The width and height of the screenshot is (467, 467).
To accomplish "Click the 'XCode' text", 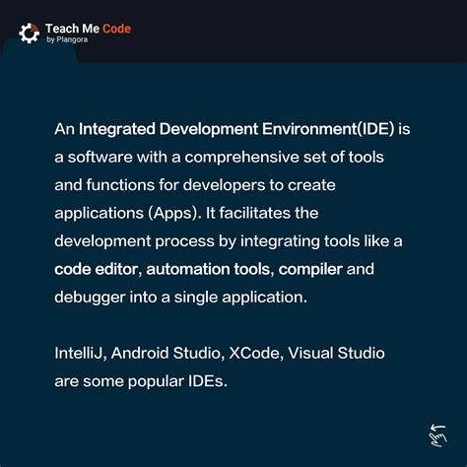I will 254,354.
